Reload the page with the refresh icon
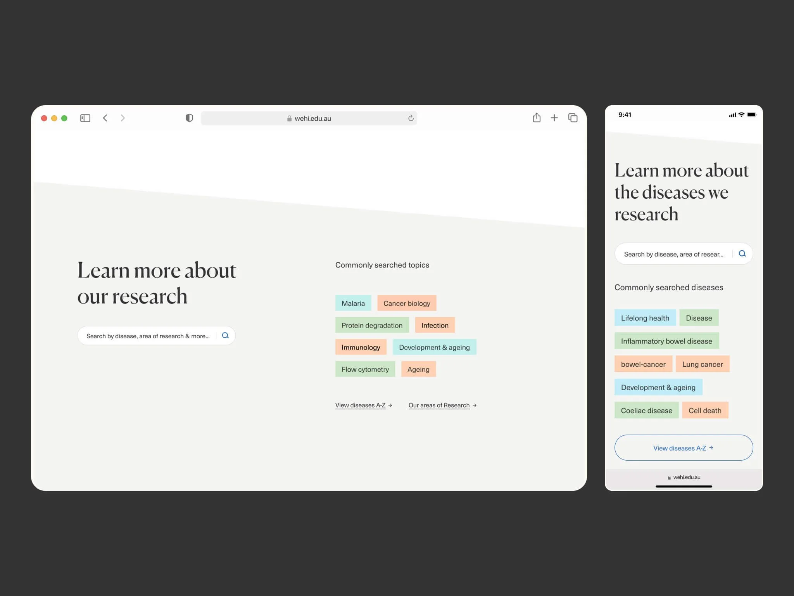The image size is (794, 596). point(411,118)
